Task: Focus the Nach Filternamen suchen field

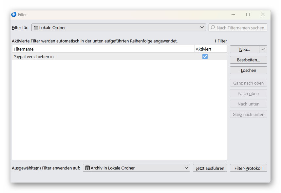Action: pyautogui.click(x=238, y=27)
